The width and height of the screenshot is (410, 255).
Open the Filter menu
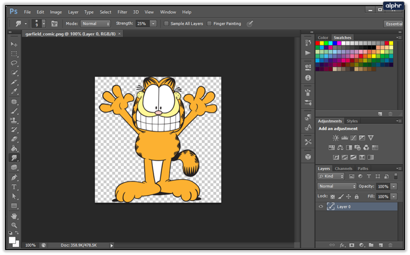122,12
